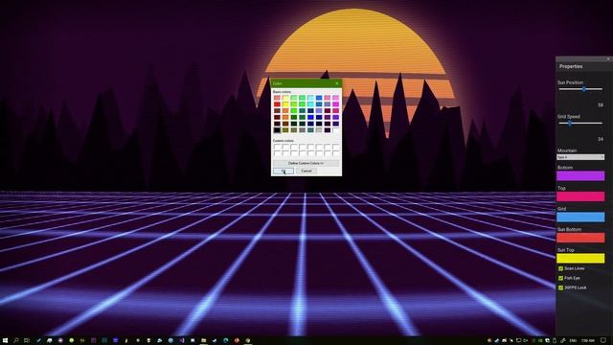Toggle the Scan Lines checkbox
The image size is (613, 345).
[x=560, y=268]
